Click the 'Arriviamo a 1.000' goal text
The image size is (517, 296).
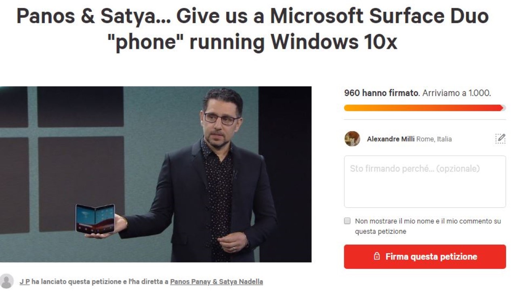(x=457, y=93)
